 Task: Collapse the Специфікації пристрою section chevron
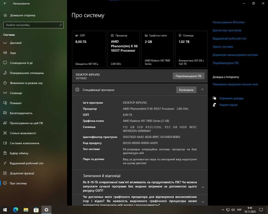202,90
